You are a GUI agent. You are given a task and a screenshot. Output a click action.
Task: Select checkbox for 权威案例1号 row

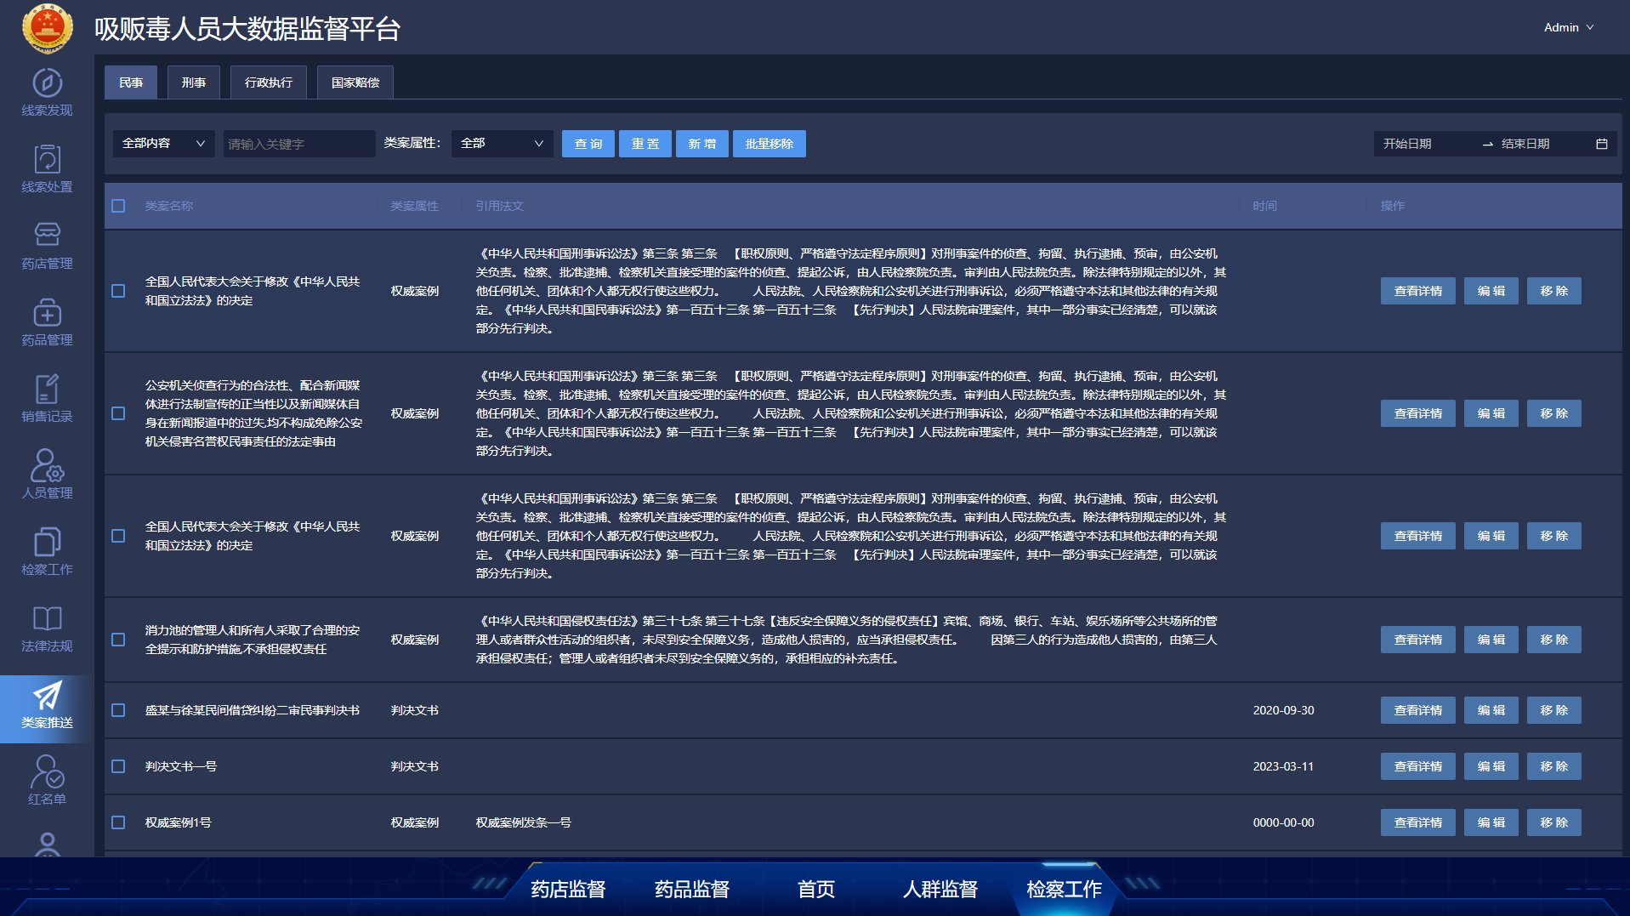[118, 822]
